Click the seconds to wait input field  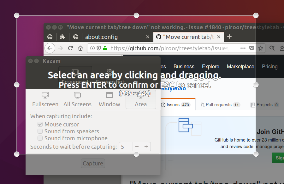click(x=126, y=147)
